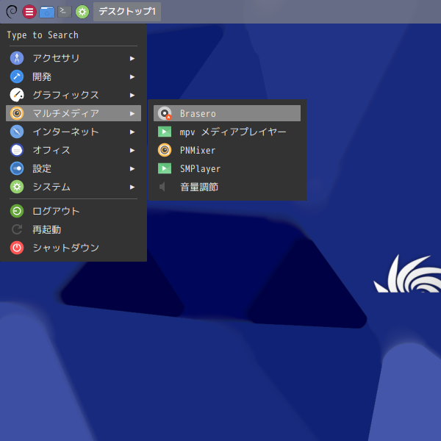Image resolution: width=441 pixels, height=441 pixels.
Task: Click the 再起動 reload icon
Action: 17,229
